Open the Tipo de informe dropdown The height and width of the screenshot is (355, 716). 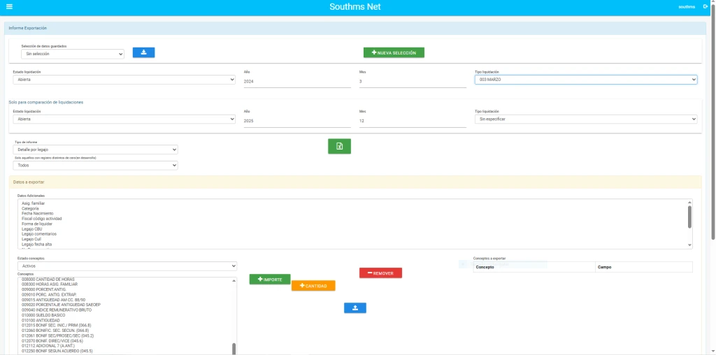click(x=95, y=150)
